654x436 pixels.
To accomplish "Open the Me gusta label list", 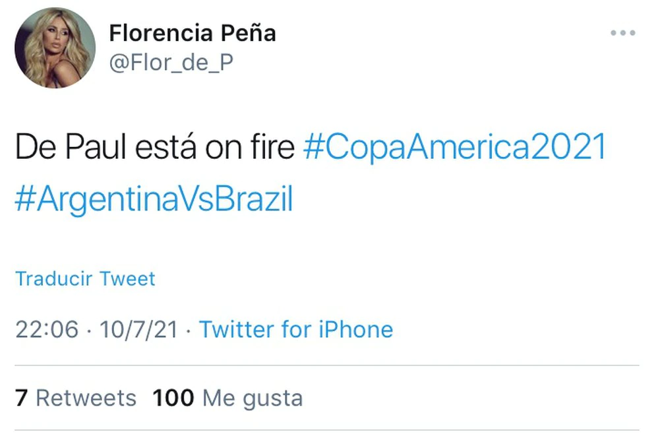I will [x=253, y=398].
